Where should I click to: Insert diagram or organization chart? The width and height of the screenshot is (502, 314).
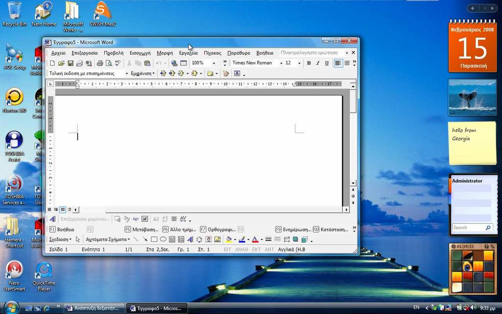199,239
